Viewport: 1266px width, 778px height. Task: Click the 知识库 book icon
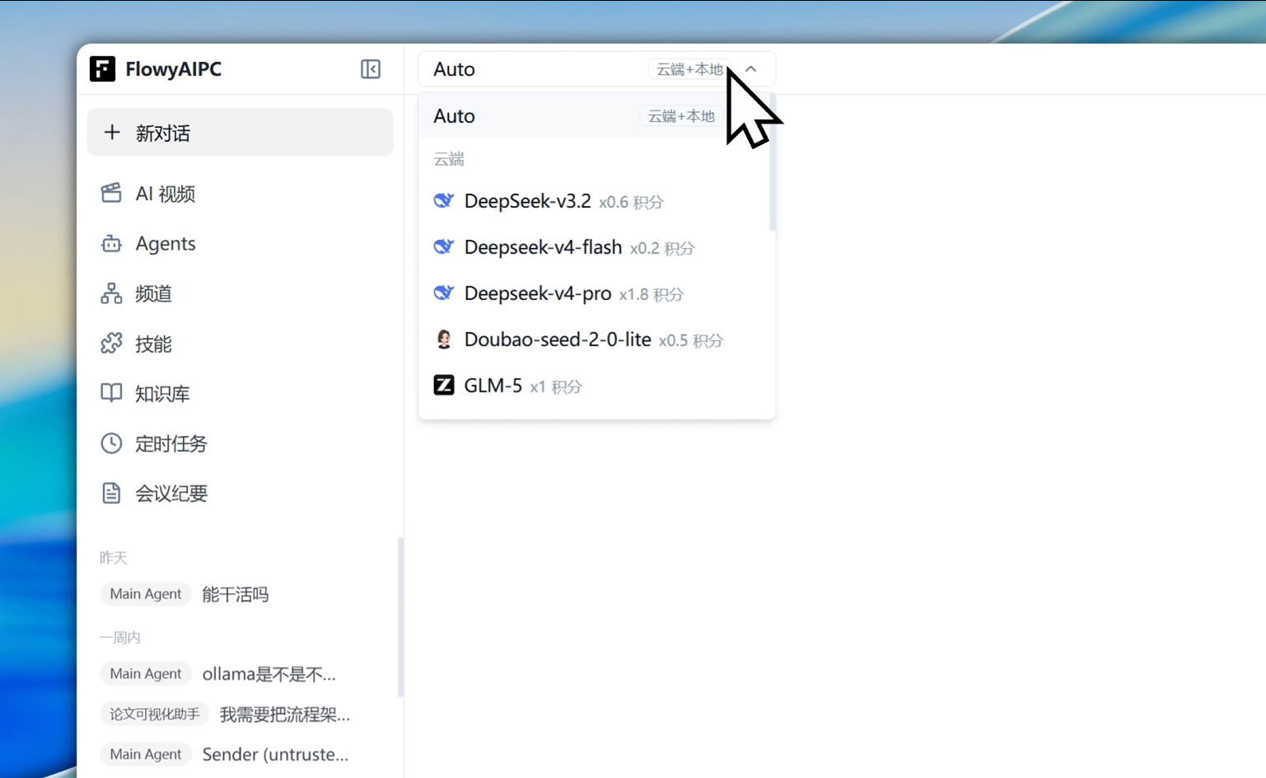[x=111, y=393]
